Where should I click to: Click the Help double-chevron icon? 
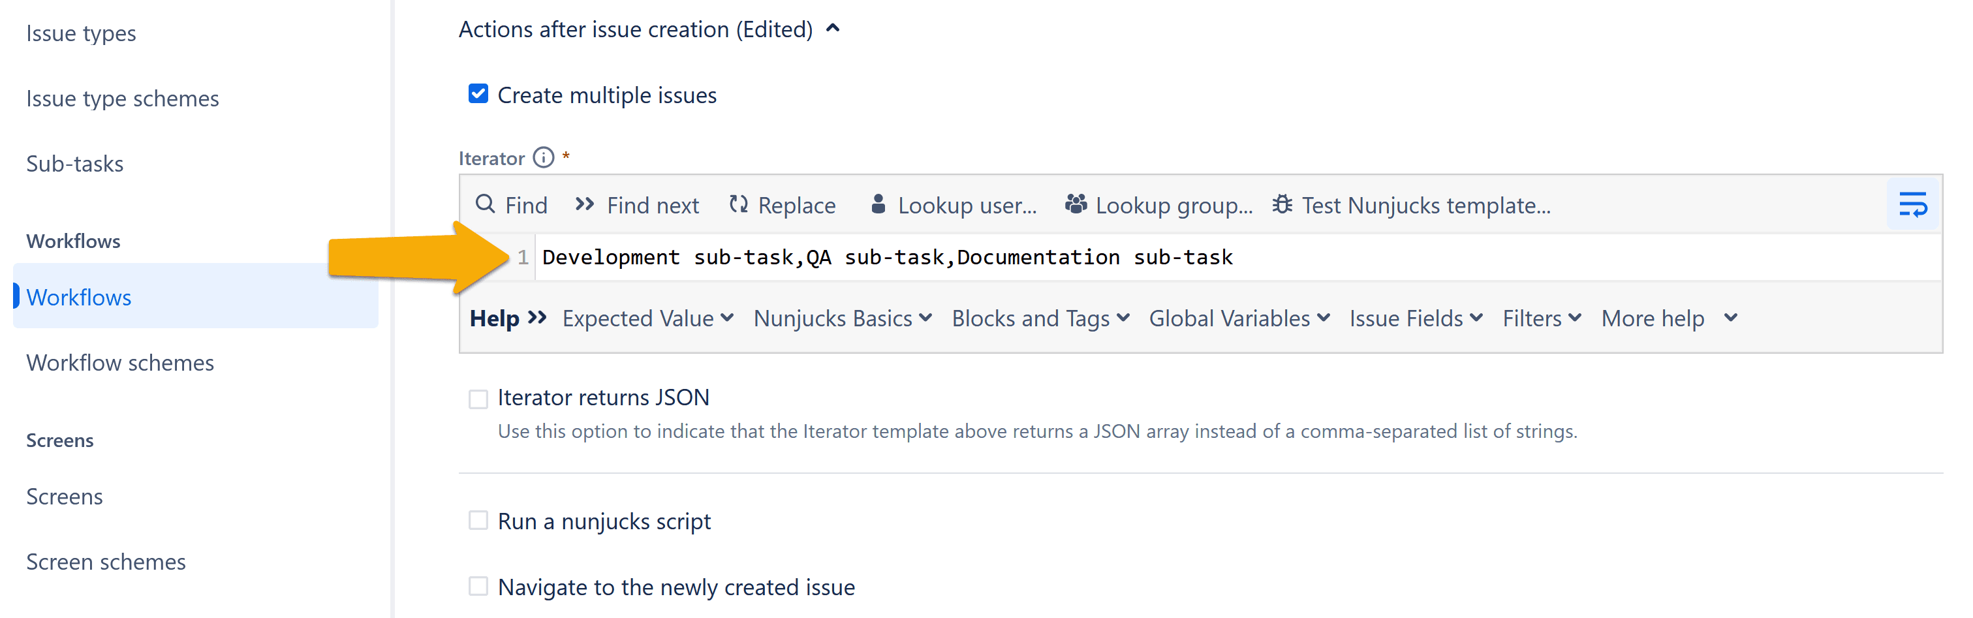[x=537, y=317]
